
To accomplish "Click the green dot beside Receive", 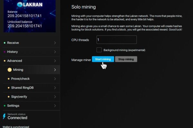I will 5,43.
